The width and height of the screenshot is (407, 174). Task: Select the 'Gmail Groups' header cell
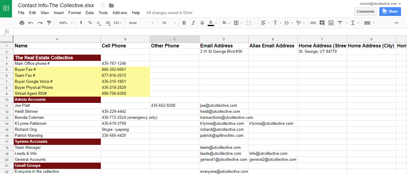click(57, 166)
